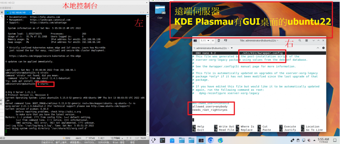Click 107x42 terminal size in status bar

90,138
